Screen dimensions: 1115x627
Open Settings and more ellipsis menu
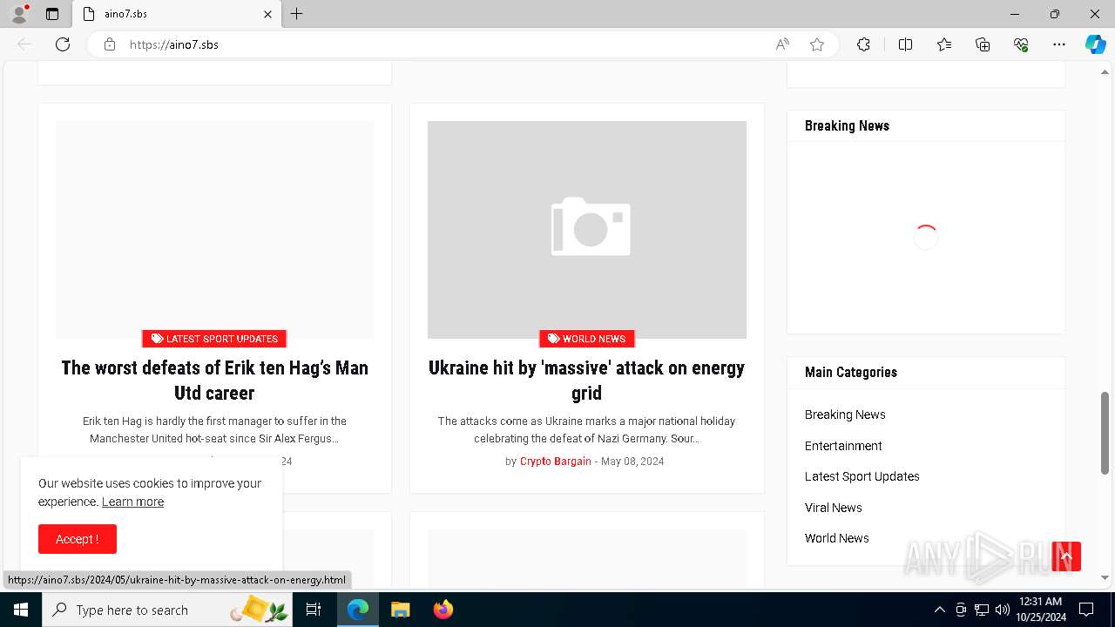coord(1059,44)
